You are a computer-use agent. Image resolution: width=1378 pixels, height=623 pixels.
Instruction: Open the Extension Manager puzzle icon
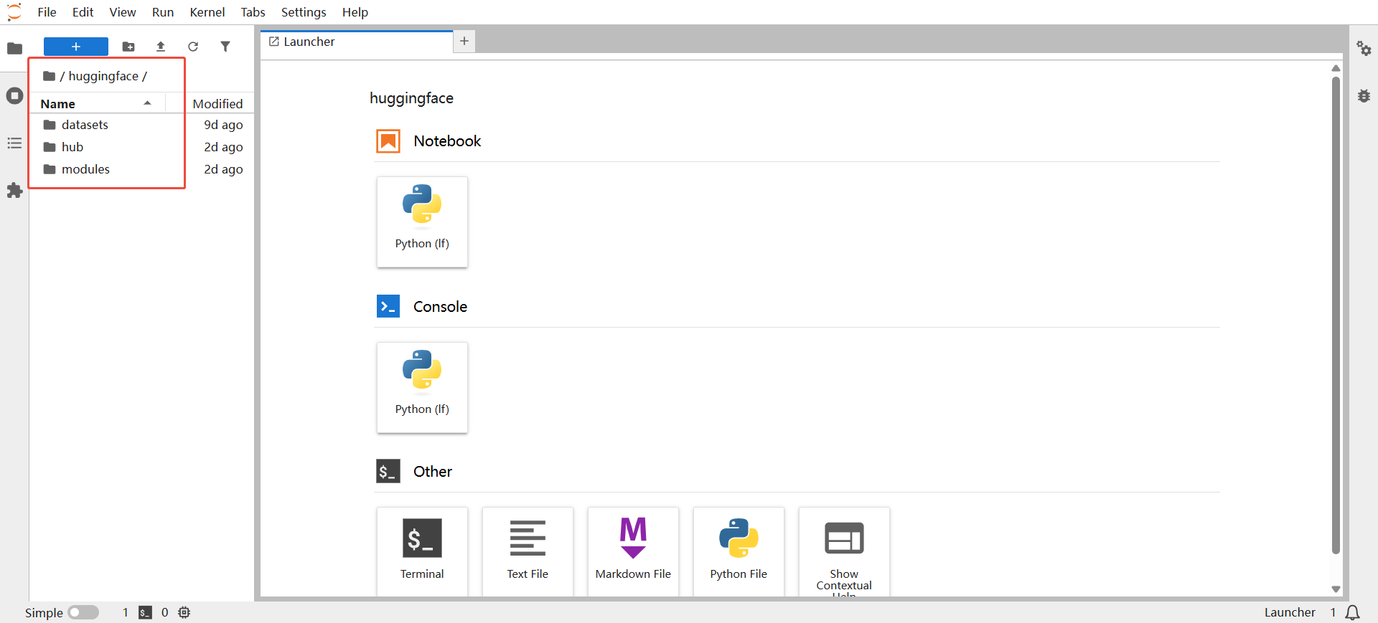click(x=14, y=191)
